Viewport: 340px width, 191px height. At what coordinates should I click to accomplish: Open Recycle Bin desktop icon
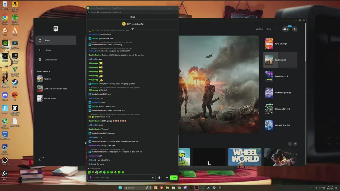(x=5, y=6)
